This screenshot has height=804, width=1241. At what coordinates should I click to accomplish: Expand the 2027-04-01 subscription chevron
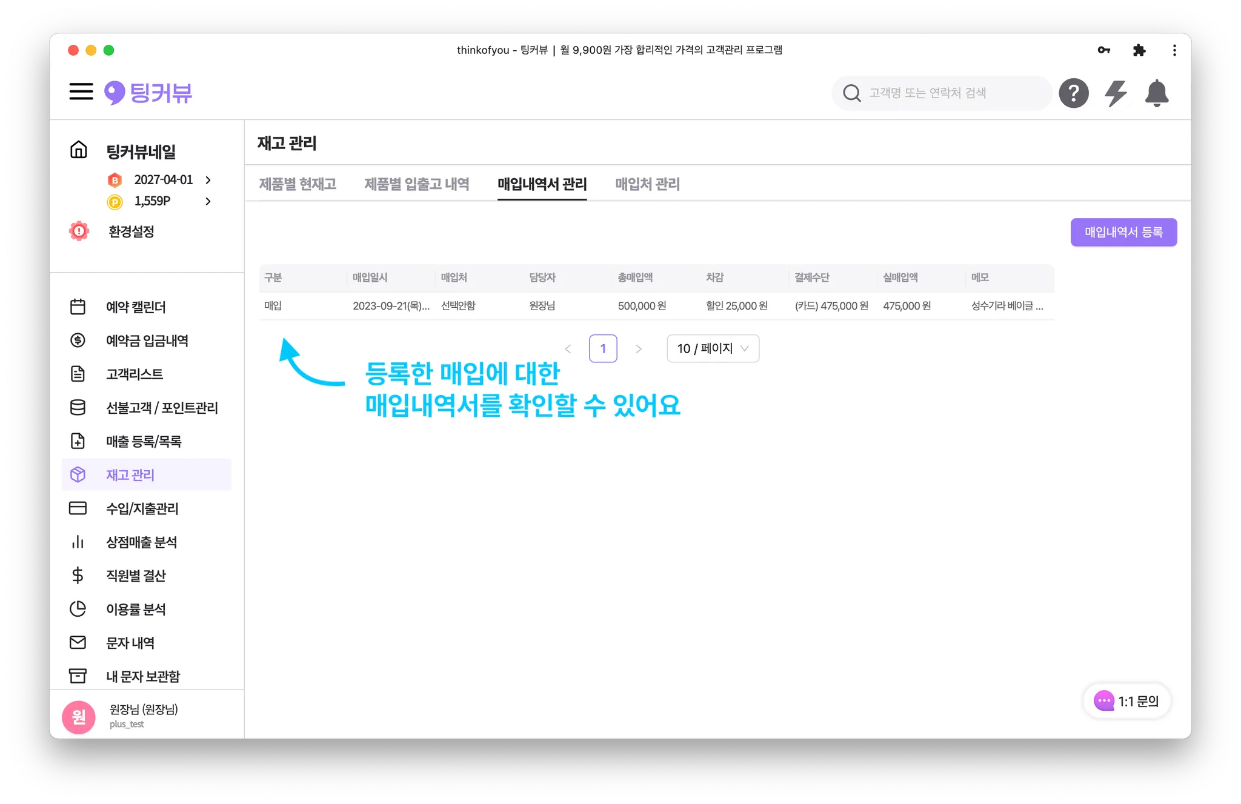208,180
